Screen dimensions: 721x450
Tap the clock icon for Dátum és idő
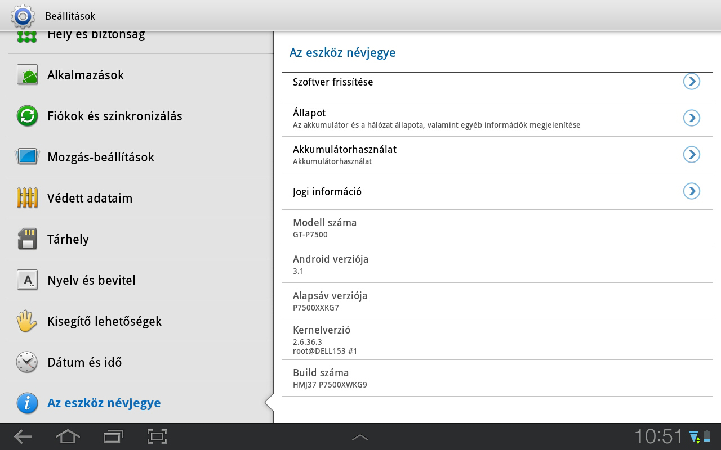pyautogui.click(x=27, y=362)
